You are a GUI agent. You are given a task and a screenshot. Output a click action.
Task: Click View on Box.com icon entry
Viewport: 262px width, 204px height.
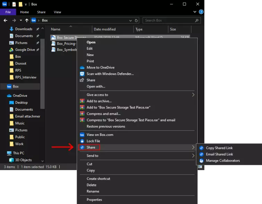coord(100,135)
